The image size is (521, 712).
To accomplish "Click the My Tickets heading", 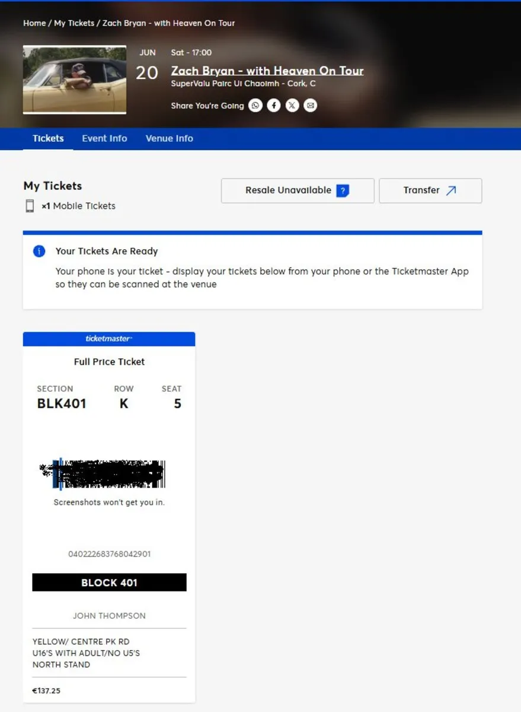I will (x=53, y=186).
